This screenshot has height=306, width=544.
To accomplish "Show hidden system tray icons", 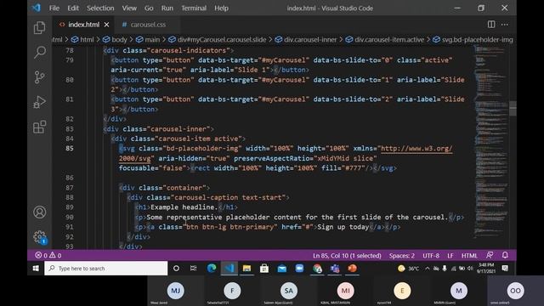I will (x=428, y=269).
